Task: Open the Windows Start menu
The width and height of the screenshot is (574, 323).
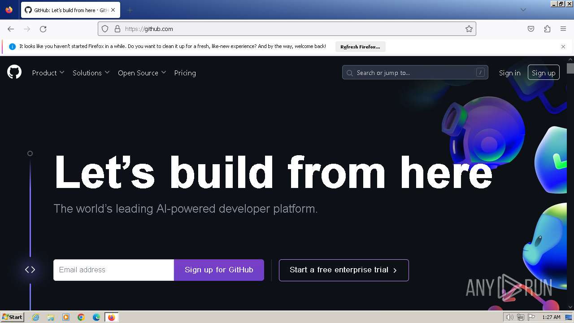Action: (12, 317)
